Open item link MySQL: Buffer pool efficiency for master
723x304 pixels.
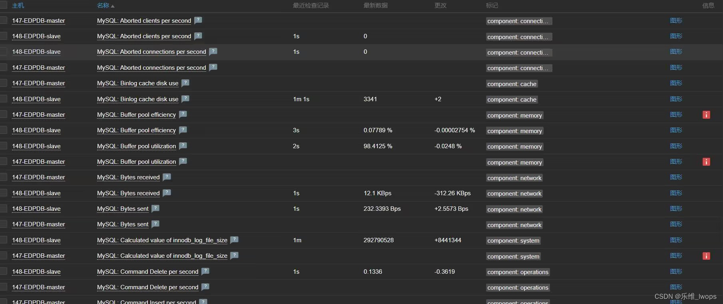(x=136, y=115)
